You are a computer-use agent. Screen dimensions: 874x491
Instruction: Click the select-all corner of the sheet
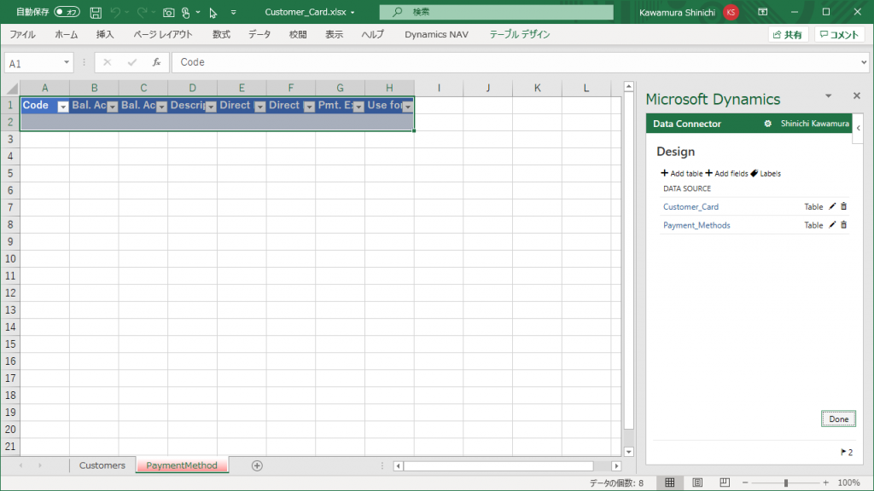(10, 88)
